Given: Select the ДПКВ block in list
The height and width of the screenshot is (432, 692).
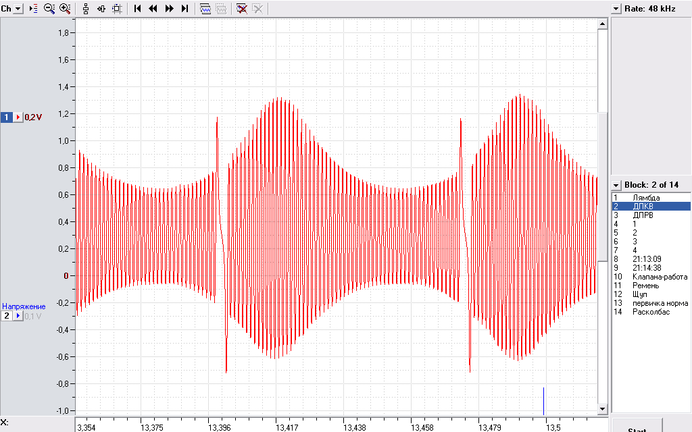Looking at the screenshot, I should point(651,207).
